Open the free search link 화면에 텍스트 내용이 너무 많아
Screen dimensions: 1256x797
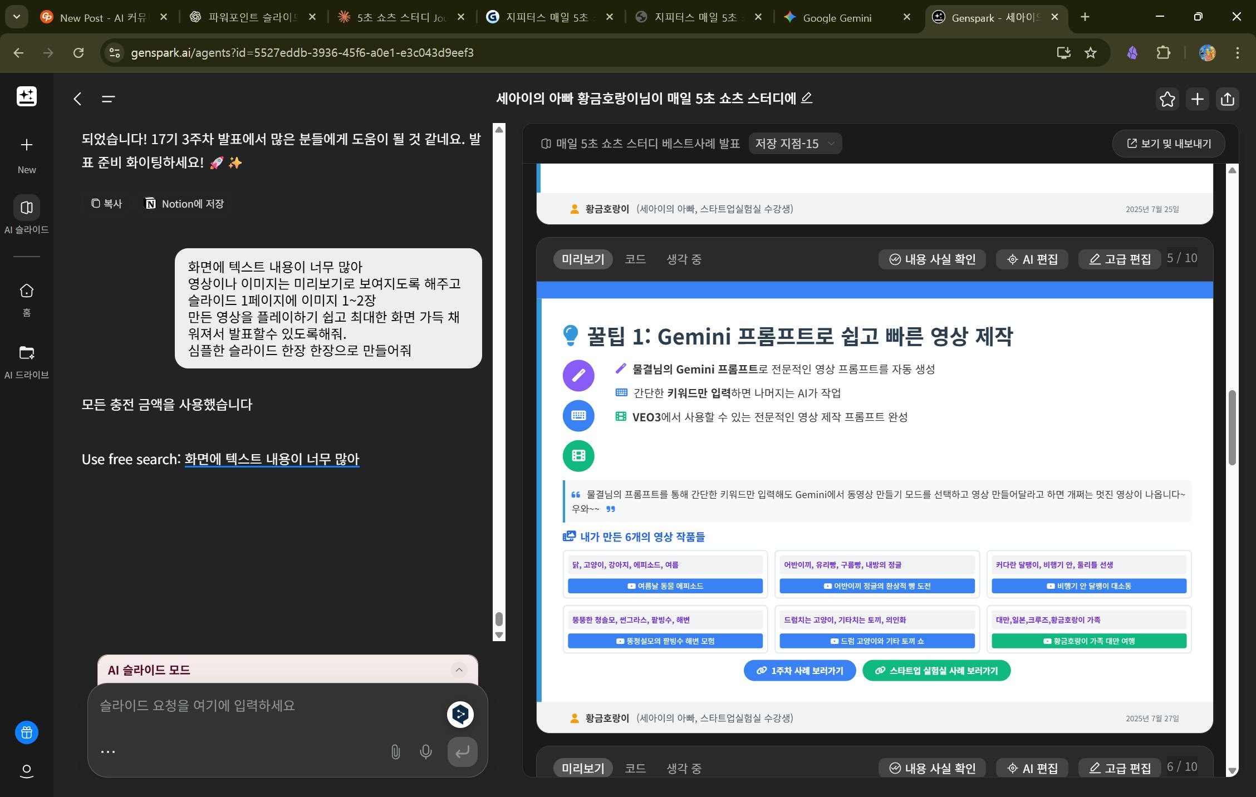272,459
